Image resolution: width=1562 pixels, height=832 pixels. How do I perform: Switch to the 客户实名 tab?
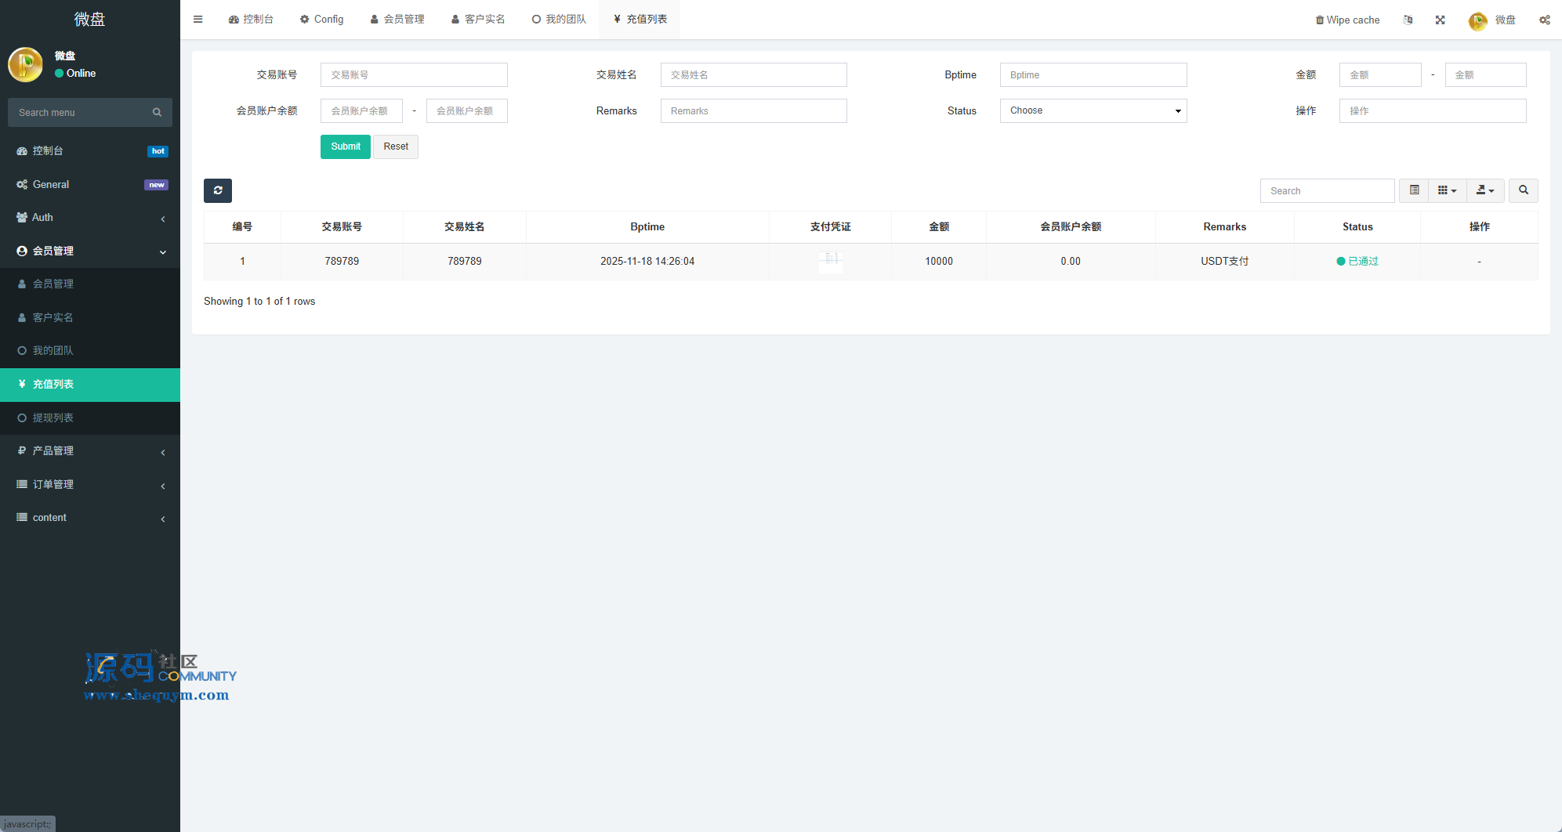[x=478, y=20]
